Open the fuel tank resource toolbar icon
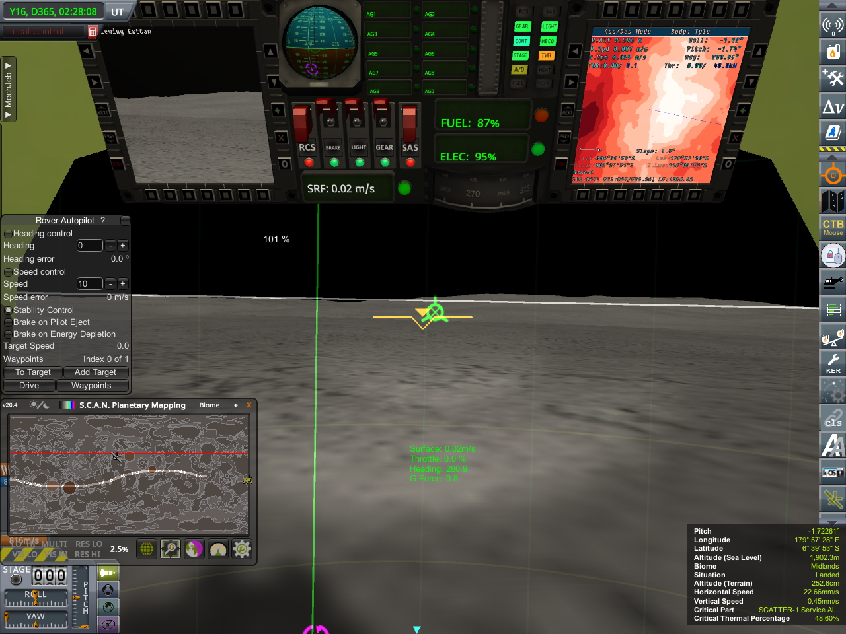The width and height of the screenshot is (846, 634). (833, 51)
